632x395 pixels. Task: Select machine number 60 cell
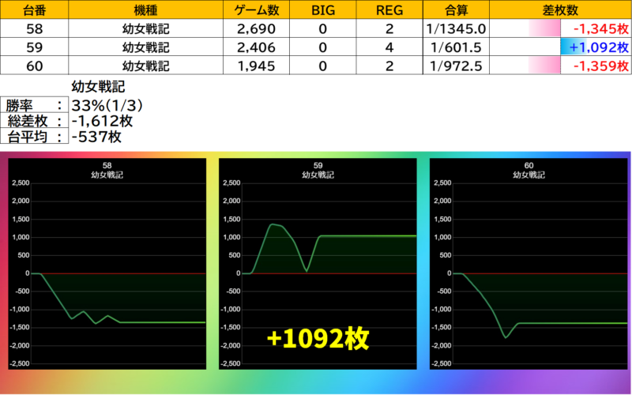coord(34,66)
